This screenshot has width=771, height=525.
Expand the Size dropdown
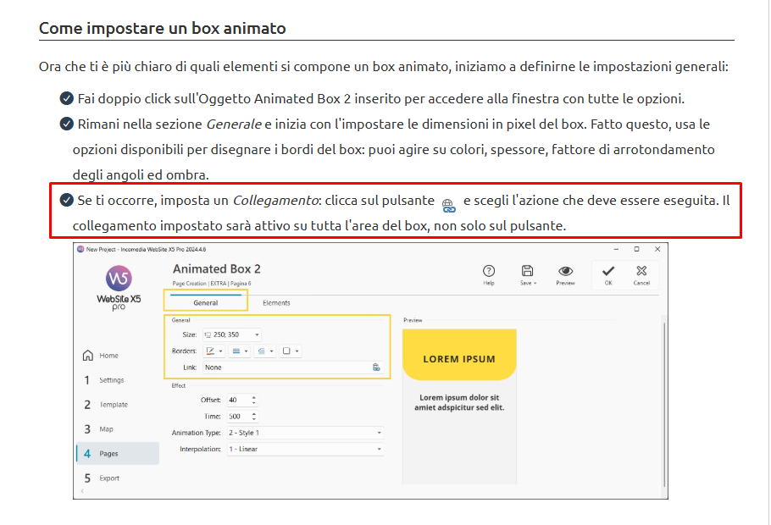[258, 334]
